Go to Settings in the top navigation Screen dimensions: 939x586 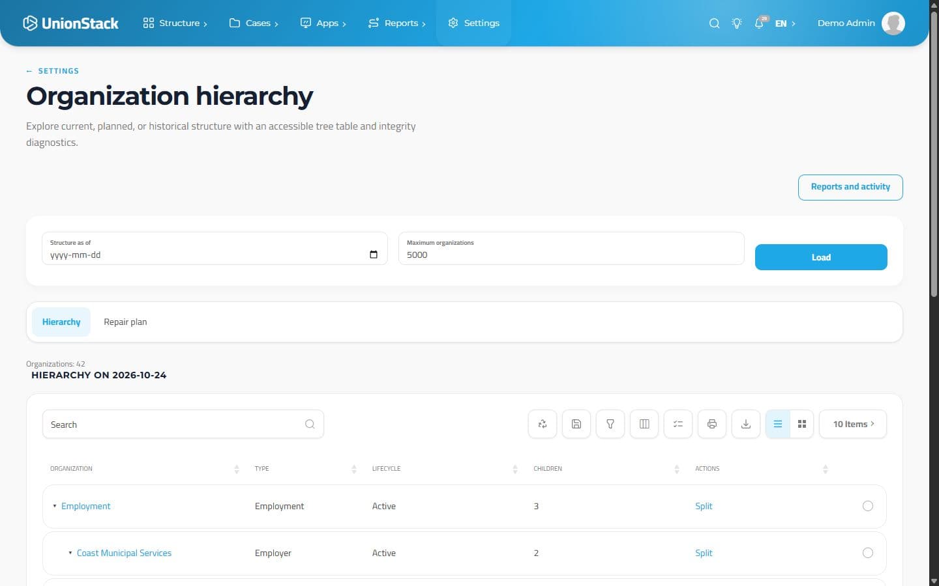[473, 23]
